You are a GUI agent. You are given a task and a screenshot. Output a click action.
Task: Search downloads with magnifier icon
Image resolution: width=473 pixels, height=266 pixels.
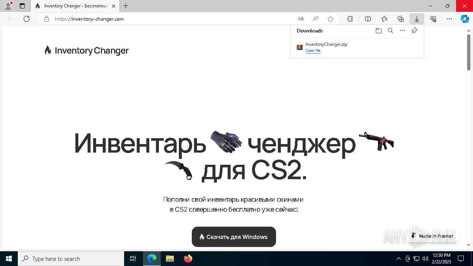tap(390, 31)
